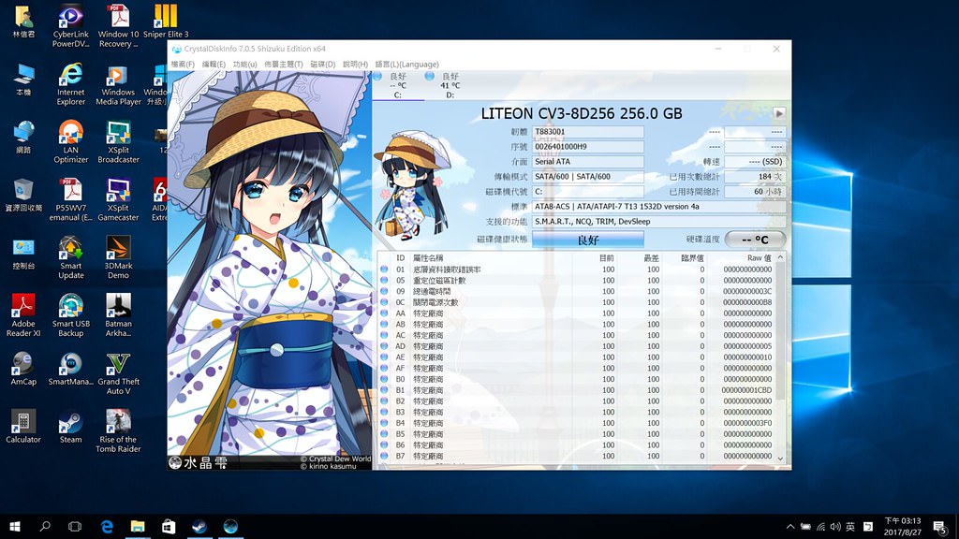Click the serial number field 0026401000H9
Screen dimensions: 959x539
tap(588, 147)
